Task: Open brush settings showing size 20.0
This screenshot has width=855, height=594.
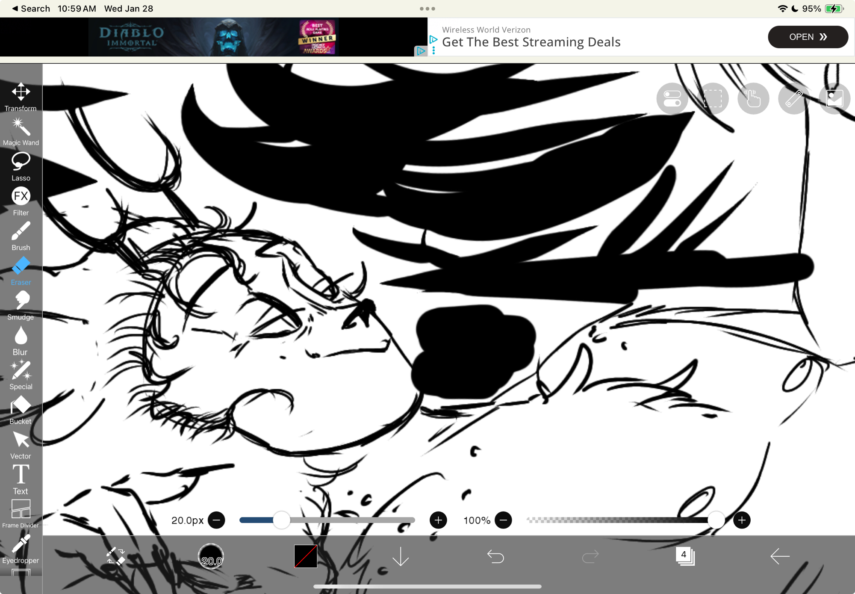Action: point(211,556)
